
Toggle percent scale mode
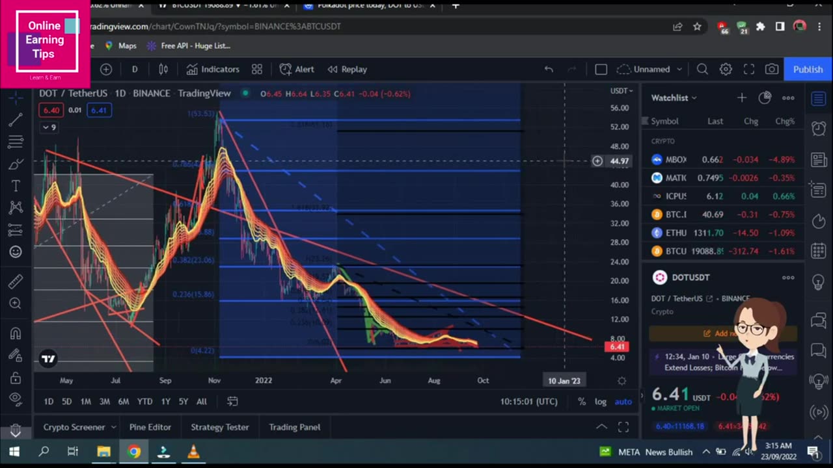point(582,402)
